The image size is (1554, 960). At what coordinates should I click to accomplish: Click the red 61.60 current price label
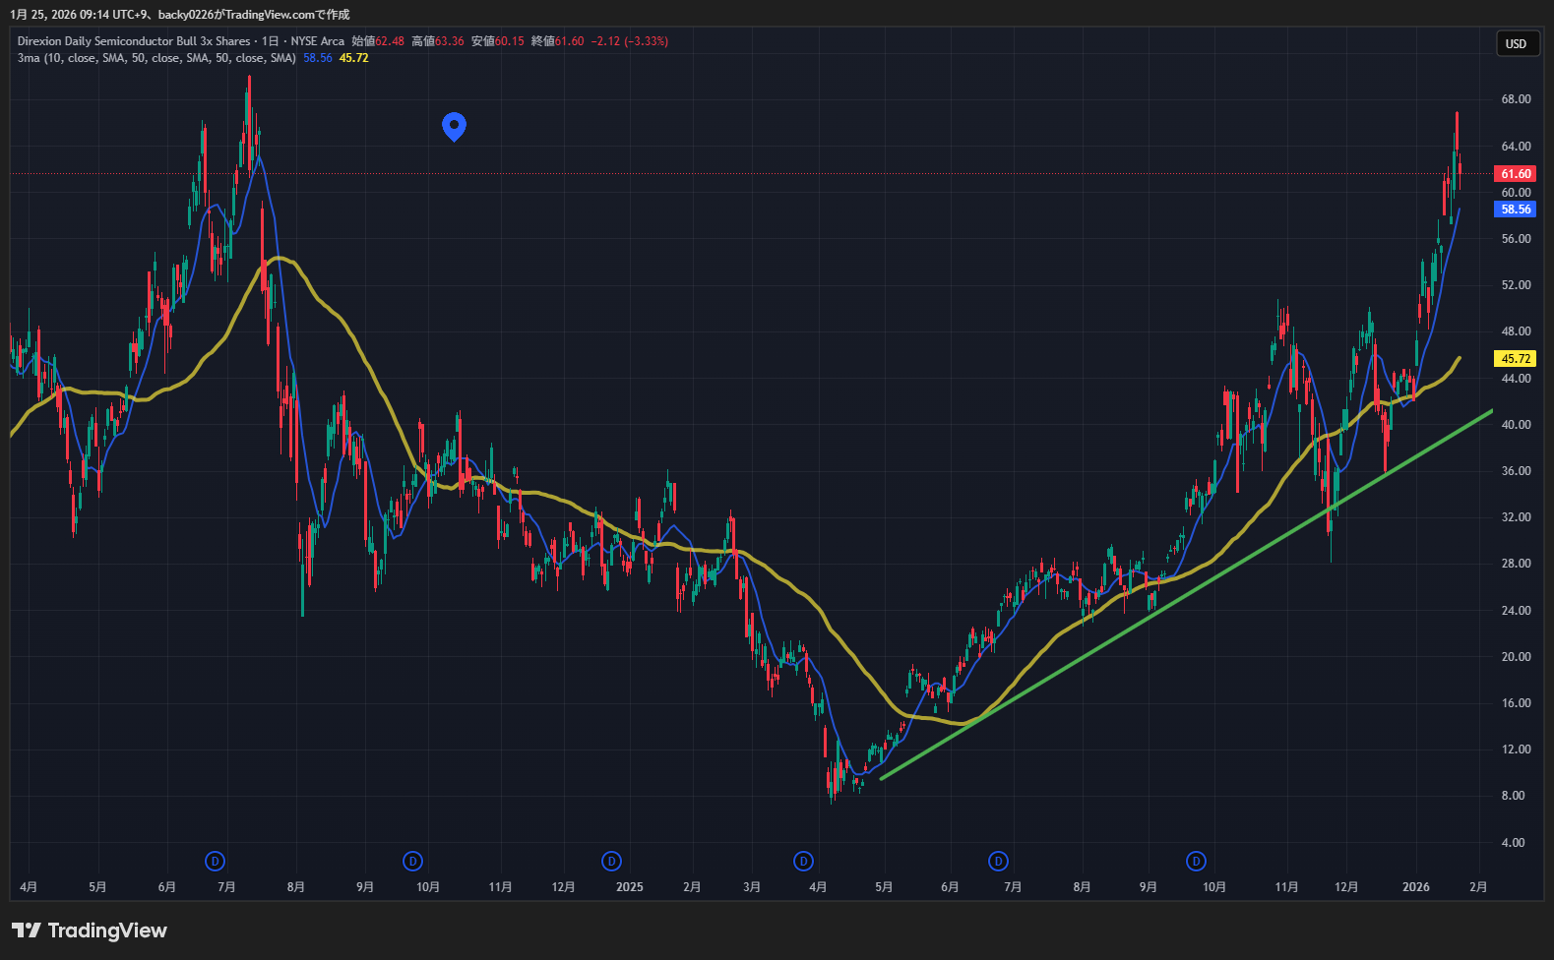pyautogui.click(x=1516, y=174)
